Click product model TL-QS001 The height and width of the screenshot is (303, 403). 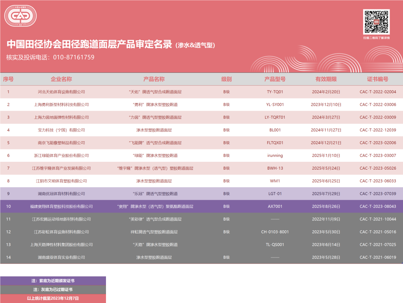[x=275, y=245]
